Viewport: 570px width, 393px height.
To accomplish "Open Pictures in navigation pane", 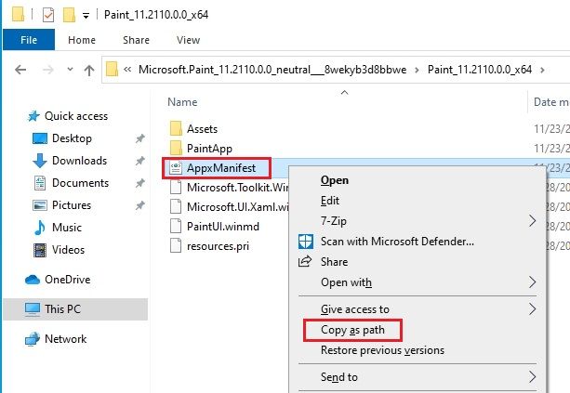I will [x=72, y=205].
